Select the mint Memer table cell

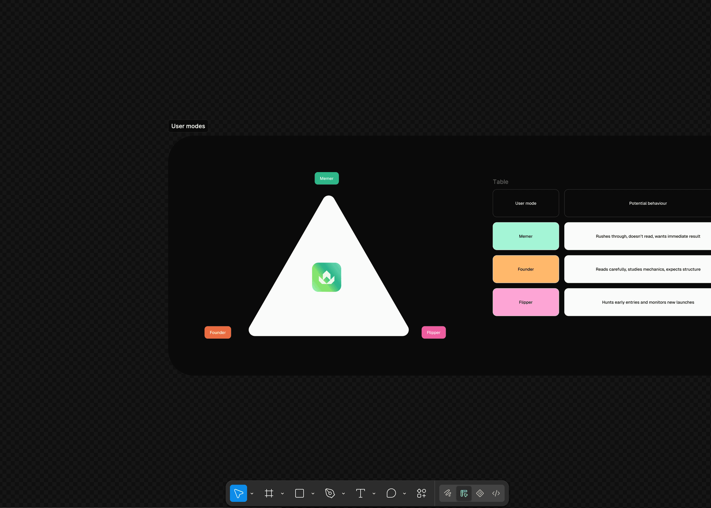tap(526, 236)
